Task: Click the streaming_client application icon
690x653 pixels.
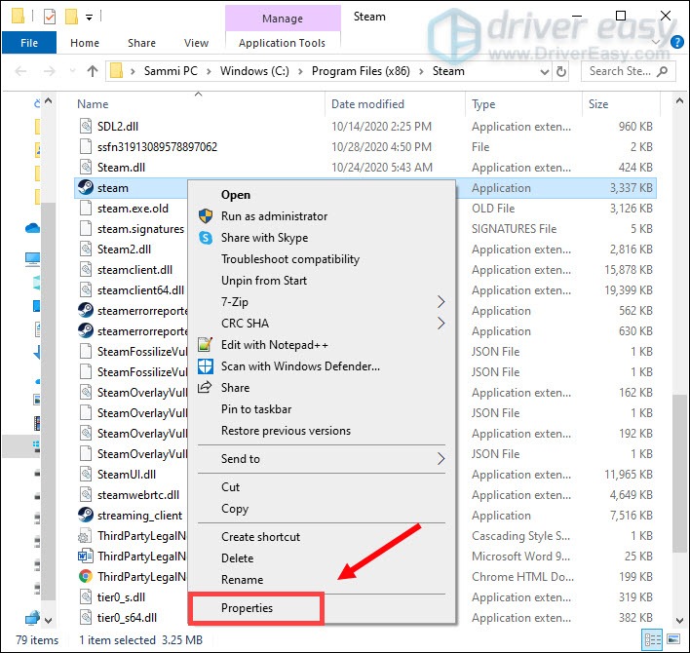Action: 86,515
